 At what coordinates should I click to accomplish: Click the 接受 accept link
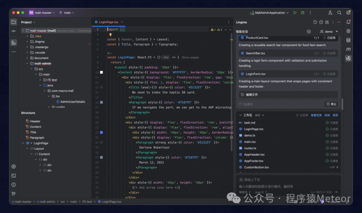pyautogui.click(x=335, y=115)
